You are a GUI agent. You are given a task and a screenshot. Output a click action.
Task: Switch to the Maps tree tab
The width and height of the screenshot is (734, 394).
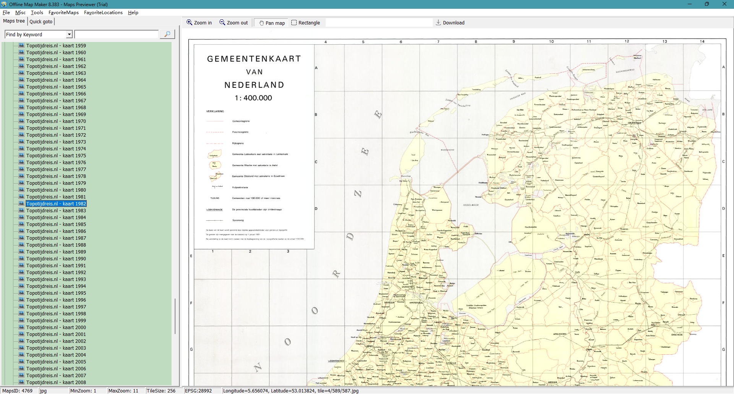coord(14,21)
